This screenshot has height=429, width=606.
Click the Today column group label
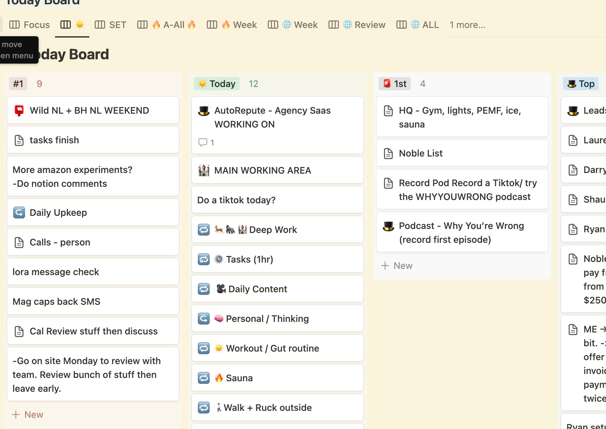click(217, 84)
